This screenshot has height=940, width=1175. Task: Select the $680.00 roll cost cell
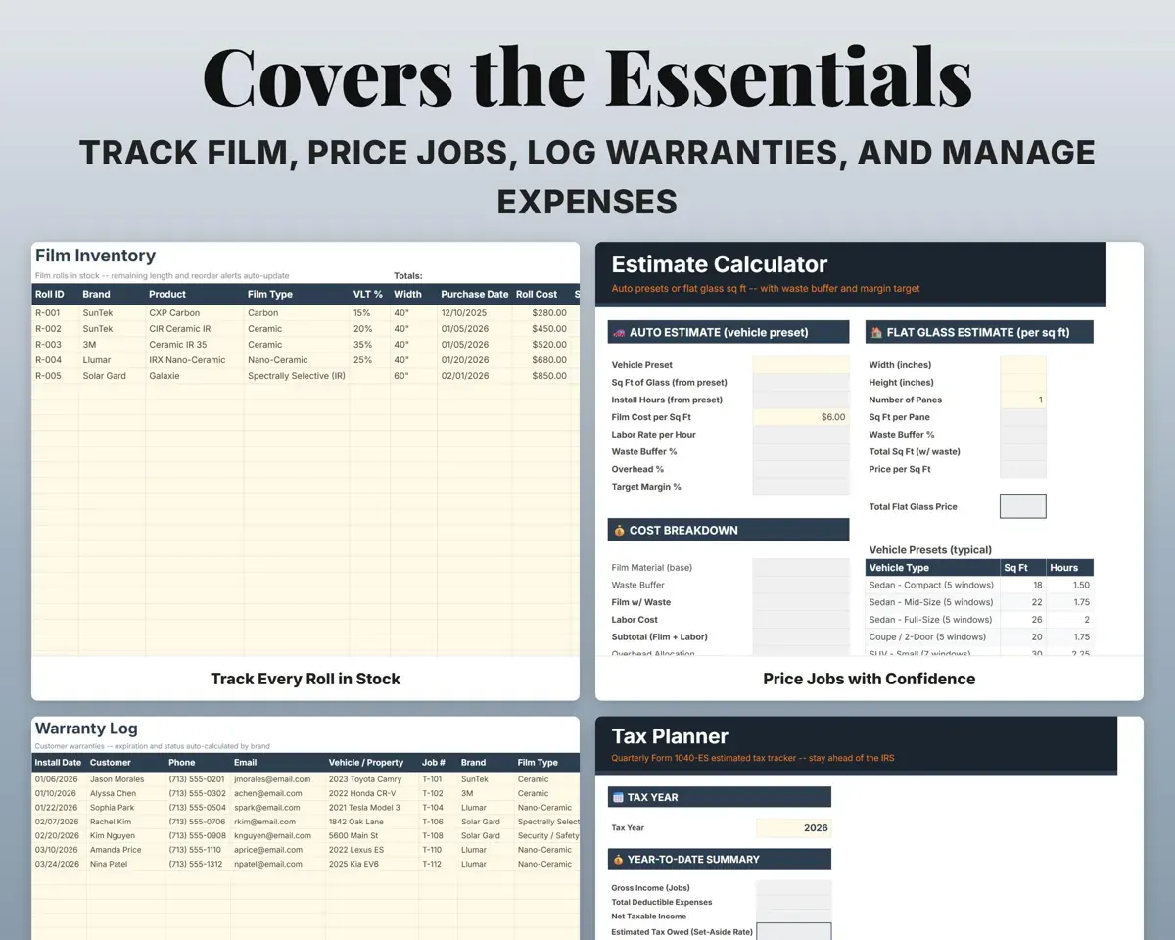(x=541, y=360)
